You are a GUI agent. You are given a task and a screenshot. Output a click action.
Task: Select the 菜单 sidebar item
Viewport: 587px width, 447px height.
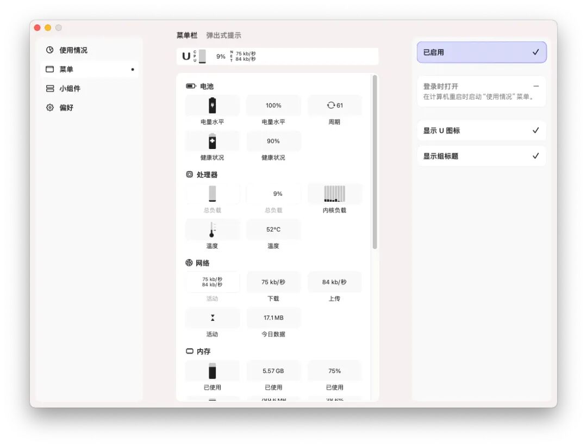pos(89,69)
